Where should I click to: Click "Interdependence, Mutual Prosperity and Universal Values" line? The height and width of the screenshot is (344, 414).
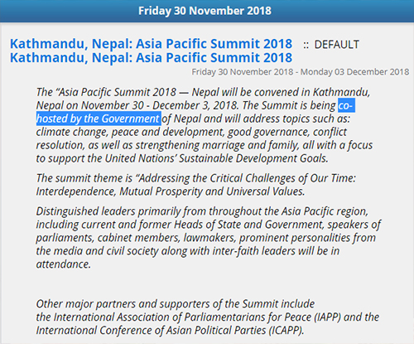pos(171,191)
